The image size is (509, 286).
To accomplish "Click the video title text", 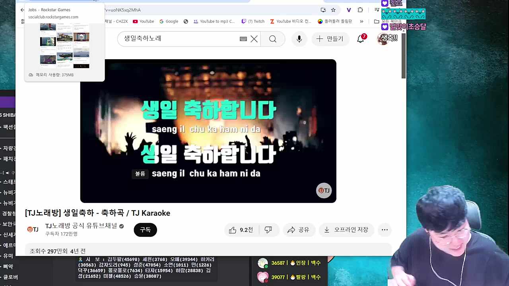I will tap(97, 213).
